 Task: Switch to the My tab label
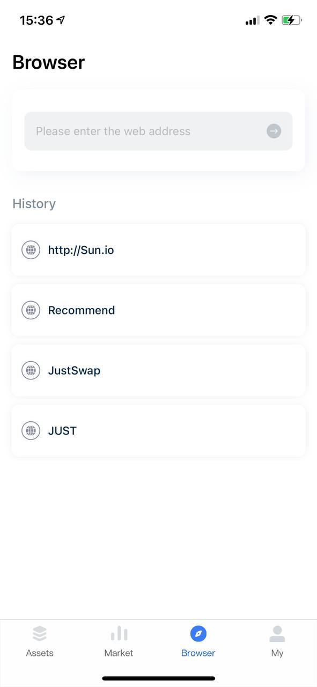pos(277,653)
